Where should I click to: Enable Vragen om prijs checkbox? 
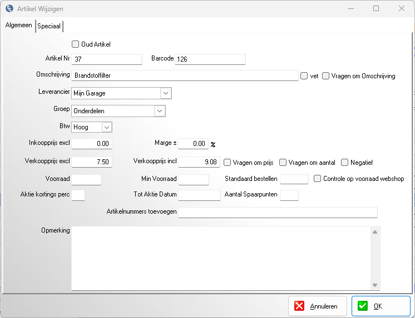pos(228,162)
